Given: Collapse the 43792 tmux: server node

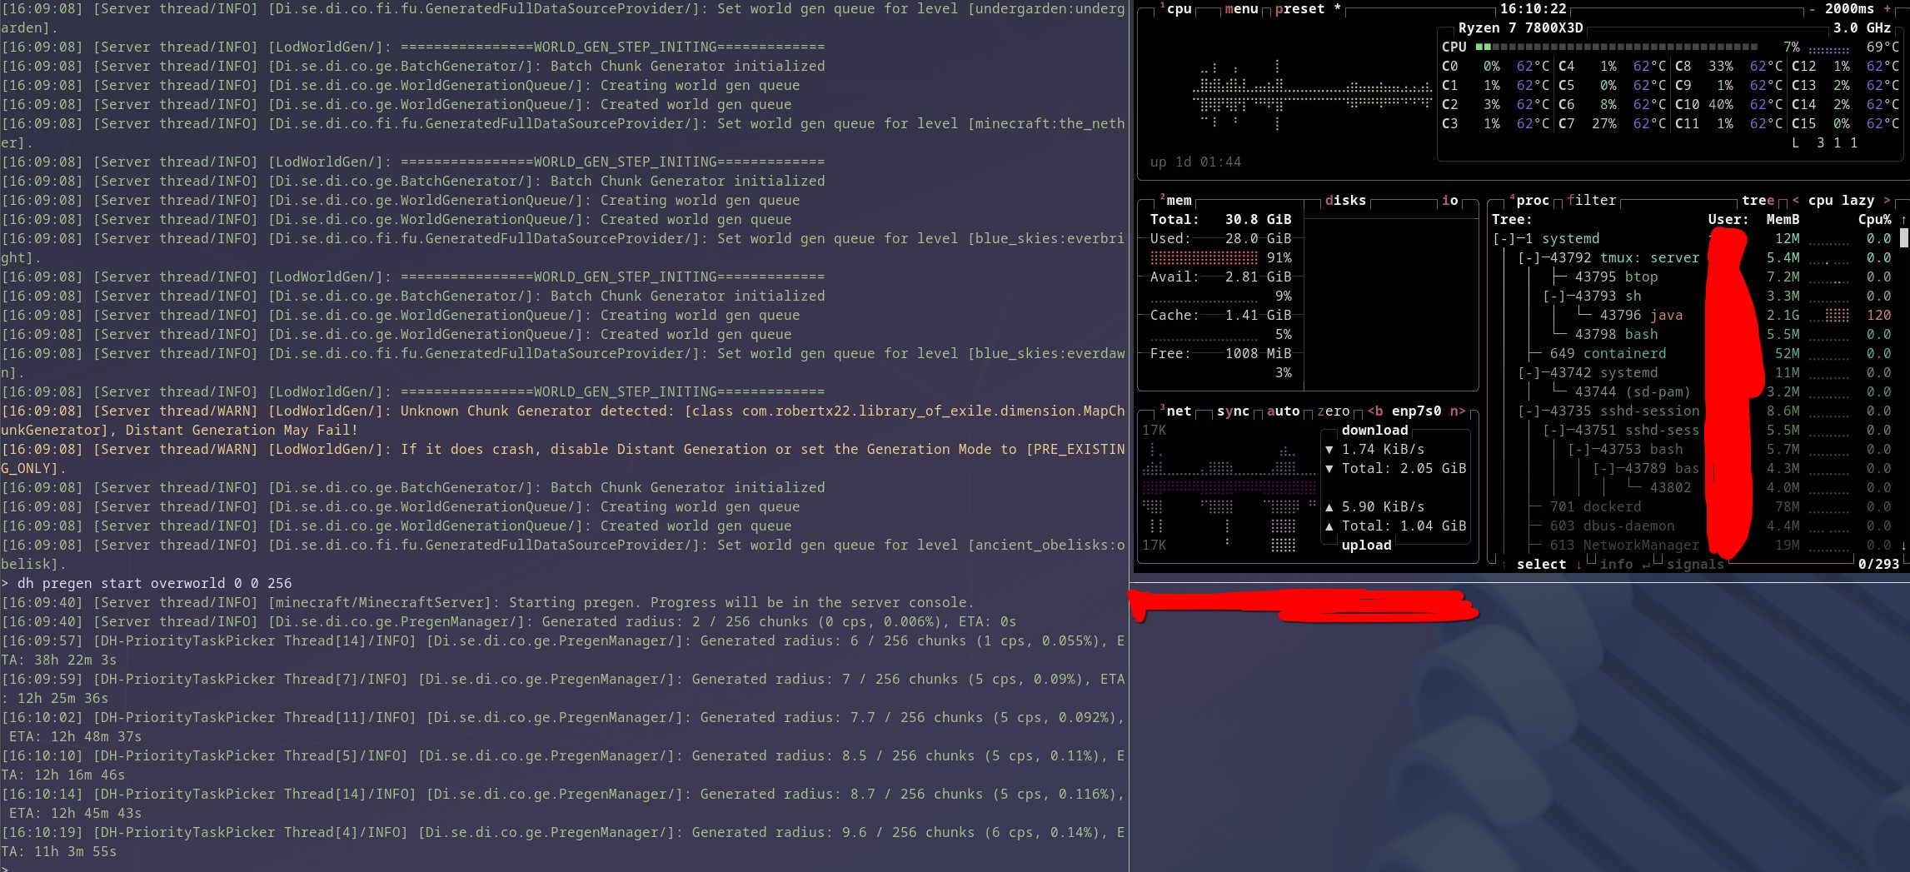Looking at the screenshot, I should (1529, 257).
